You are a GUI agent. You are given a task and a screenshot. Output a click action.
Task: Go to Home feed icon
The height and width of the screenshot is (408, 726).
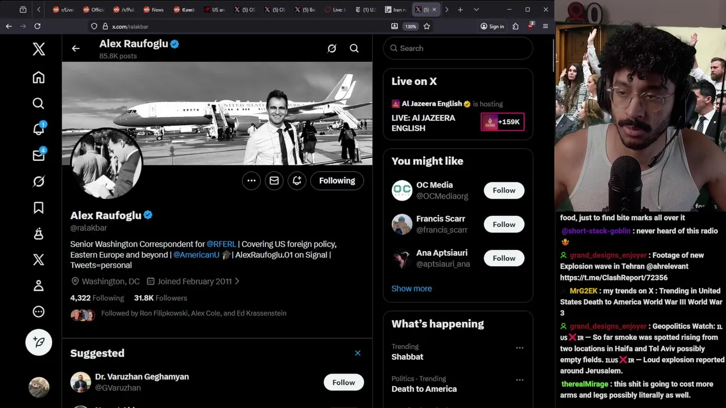[39, 77]
